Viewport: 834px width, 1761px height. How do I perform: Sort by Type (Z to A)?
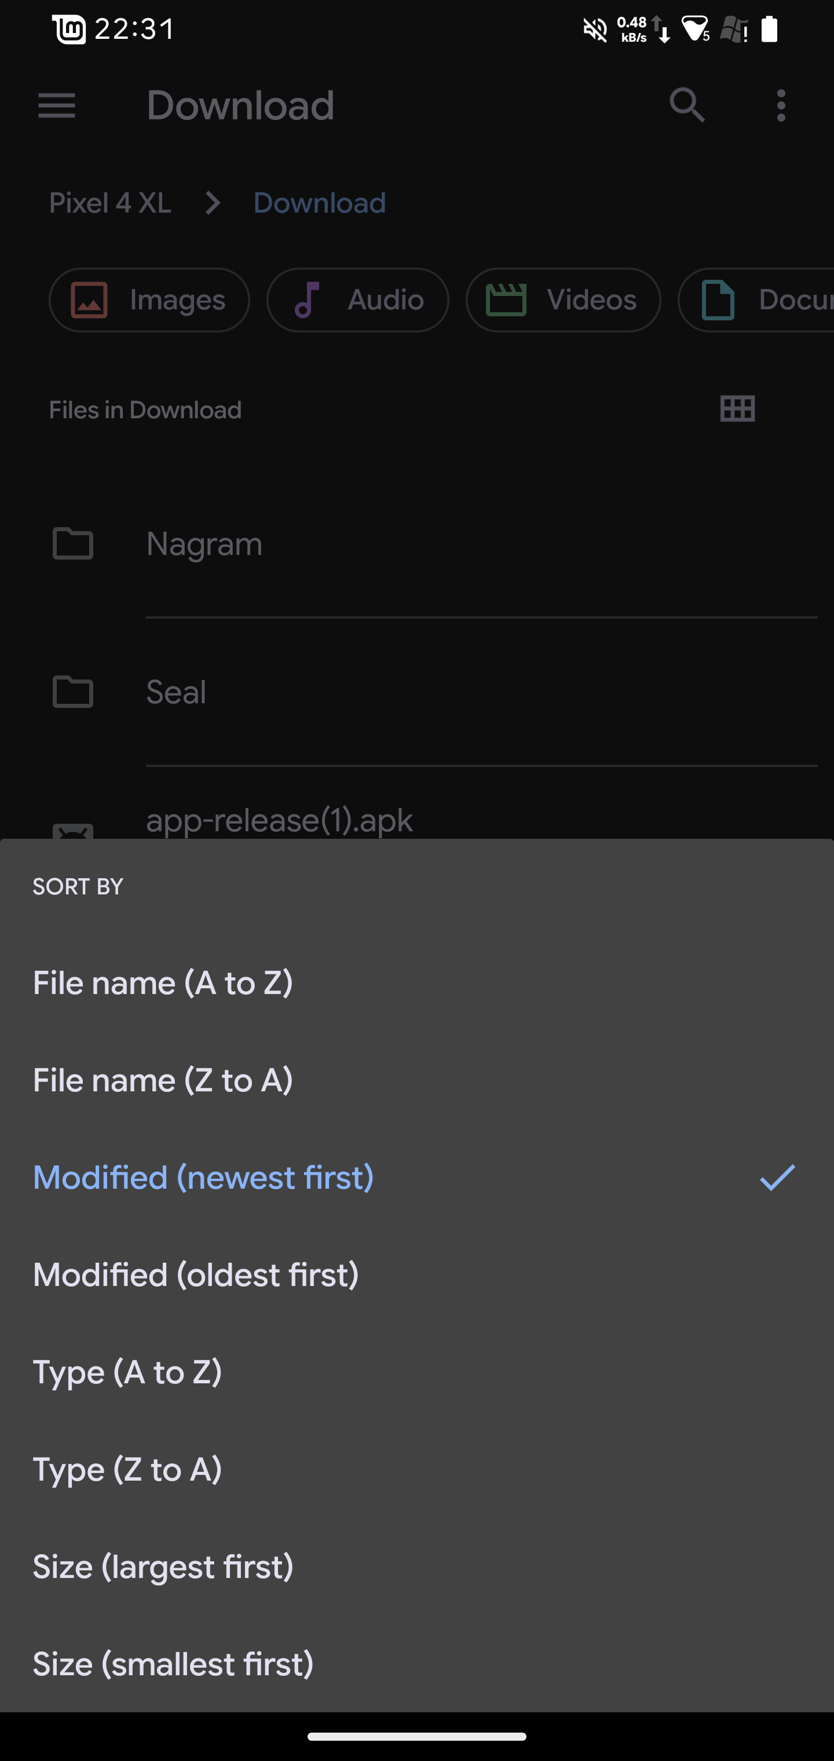tap(128, 1469)
